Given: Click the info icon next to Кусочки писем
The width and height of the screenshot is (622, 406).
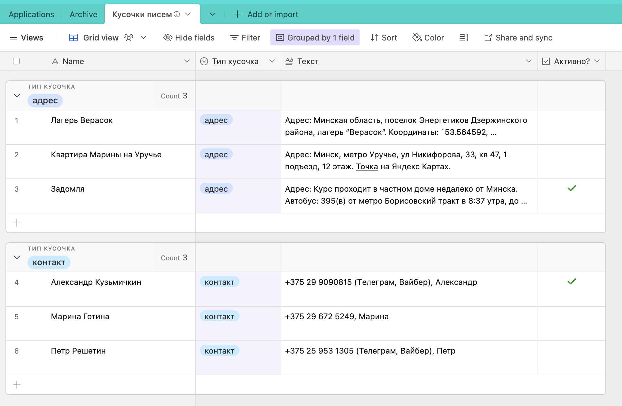Looking at the screenshot, I should [177, 14].
